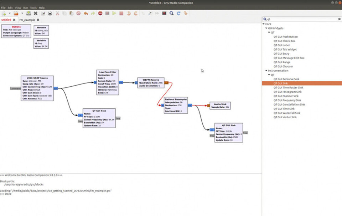Undo the last action in toolbar
342x216 pixels.
pos(86,13)
